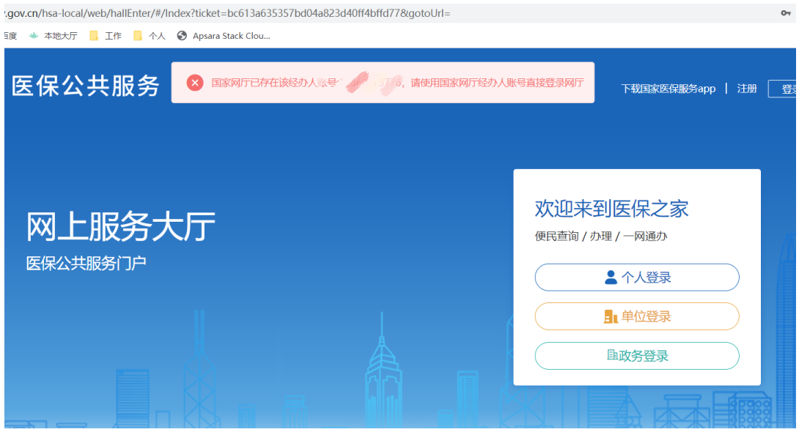This screenshot has height=432, width=799.
Task: Expand the 个人 bookmark folder
Action: coord(150,36)
